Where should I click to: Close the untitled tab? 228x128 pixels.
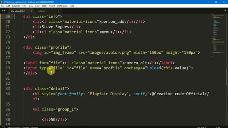point(59,11)
